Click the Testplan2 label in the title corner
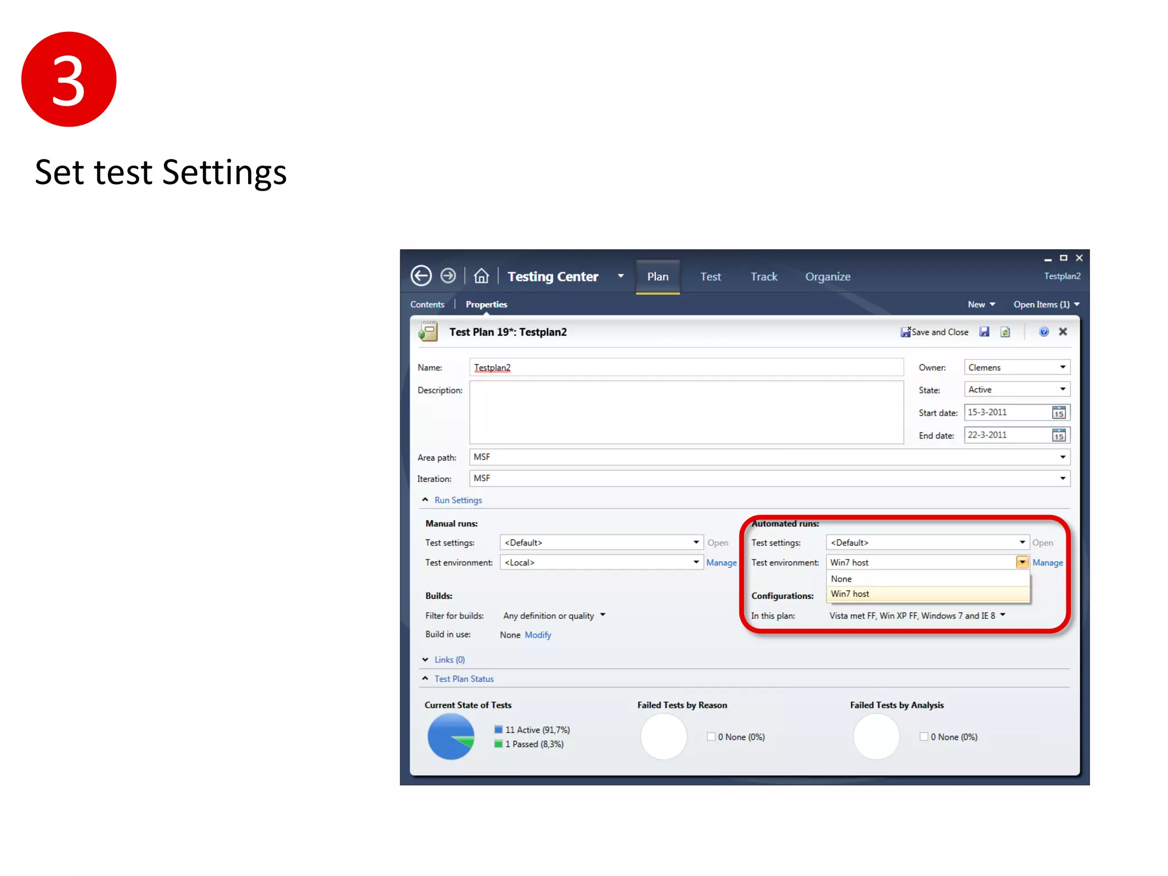The height and width of the screenshot is (876, 1168). [x=1062, y=276]
